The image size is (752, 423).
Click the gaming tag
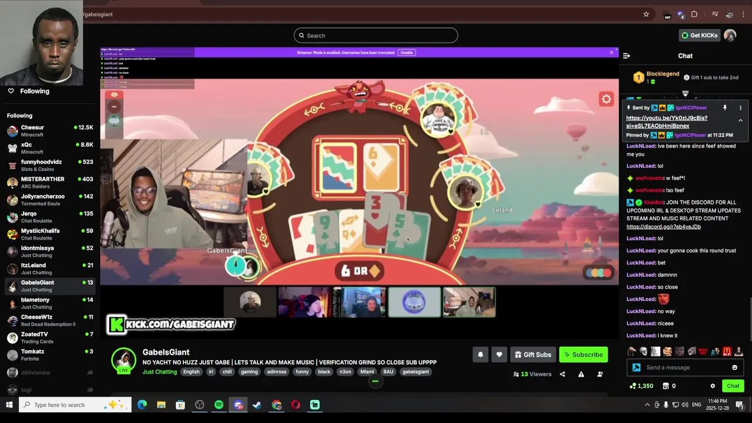point(249,372)
